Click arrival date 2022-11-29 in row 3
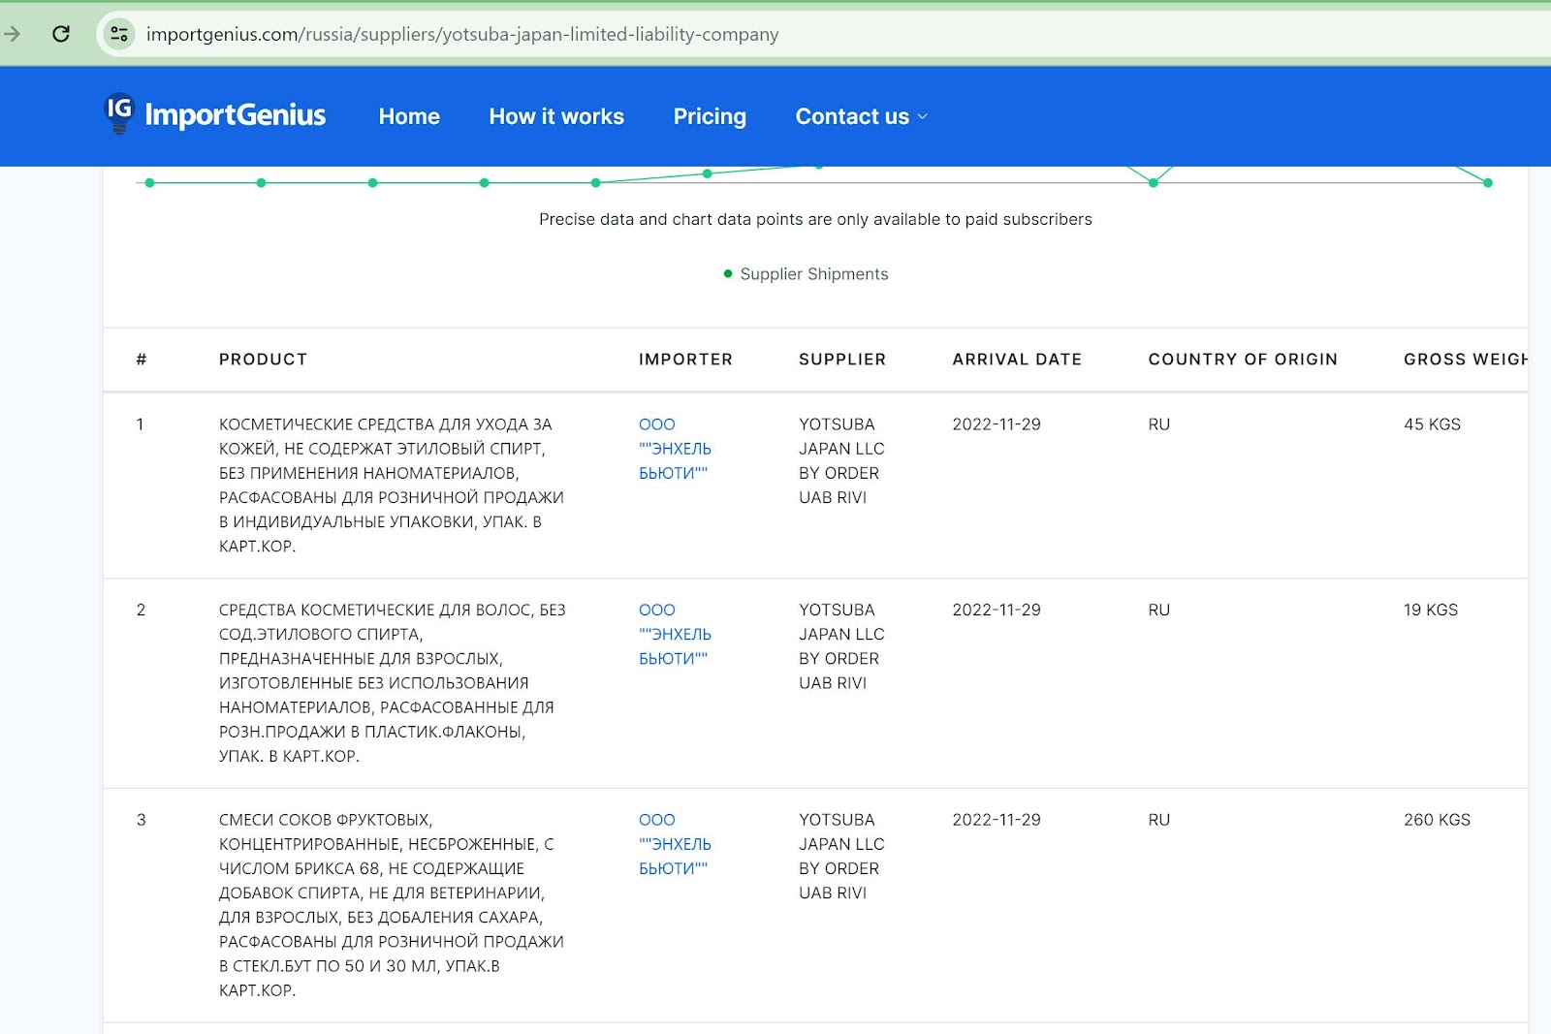This screenshot has width=1551, height=1034. [x=997, y=820]
